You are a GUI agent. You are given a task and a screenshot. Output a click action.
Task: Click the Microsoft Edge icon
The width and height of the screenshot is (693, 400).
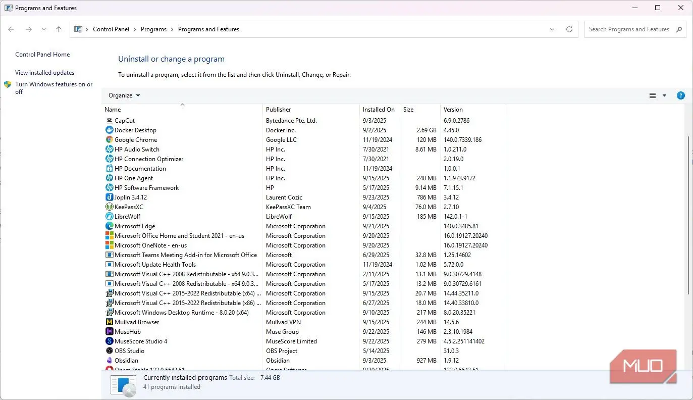pyautogui.click(x=110, y=226)
